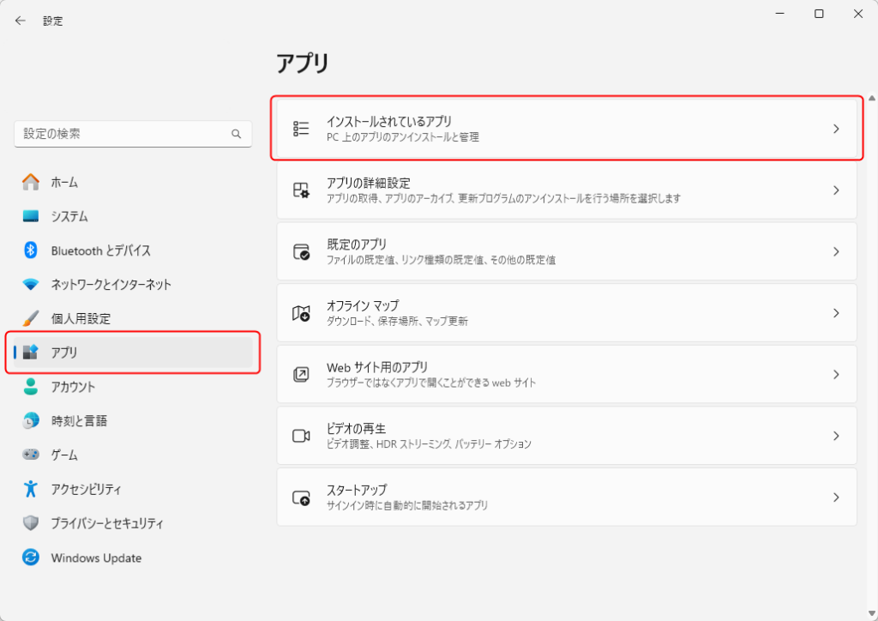Click the back arrow in title bar
Image resolution: width=878 pixels, height=621 pixels.
pos(21,21)
